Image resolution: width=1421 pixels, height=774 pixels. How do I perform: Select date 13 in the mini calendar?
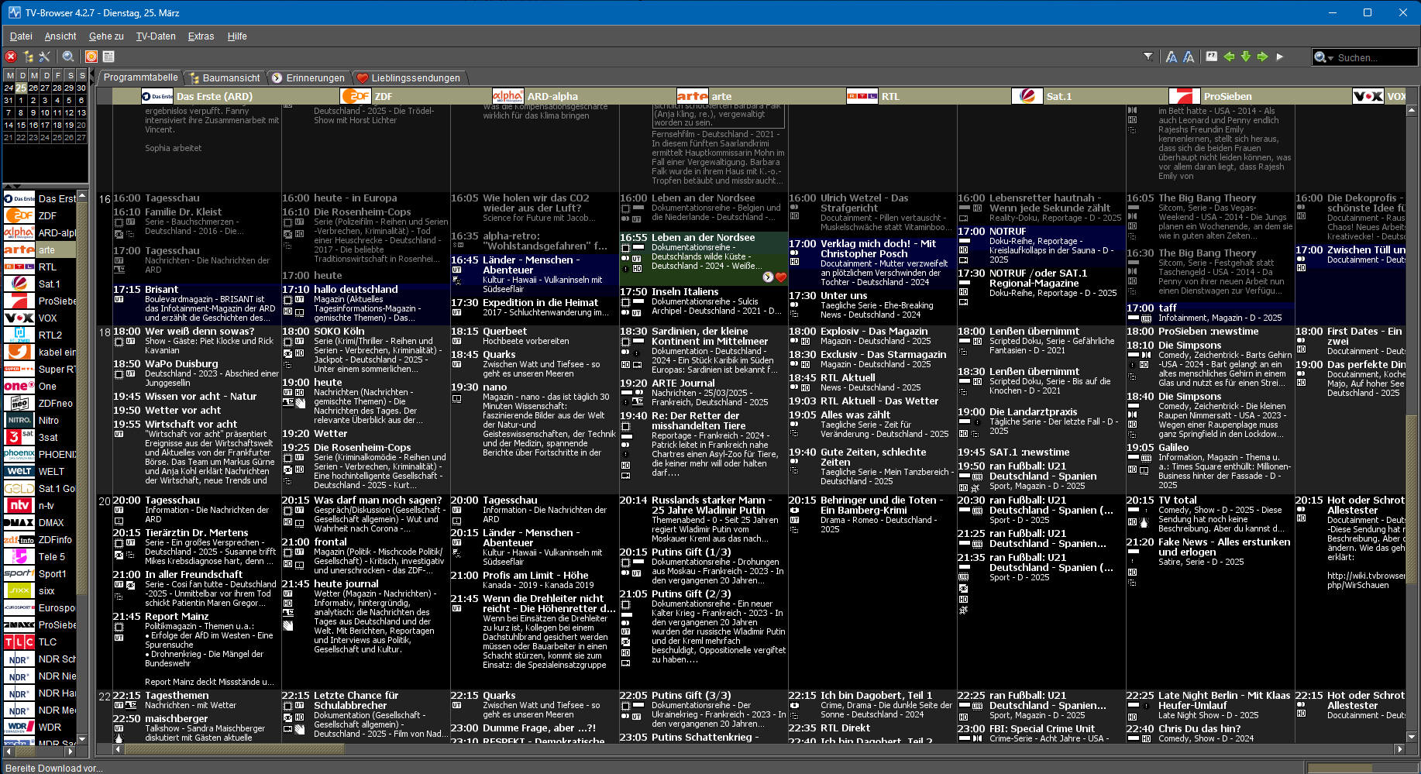coord(81,112)
